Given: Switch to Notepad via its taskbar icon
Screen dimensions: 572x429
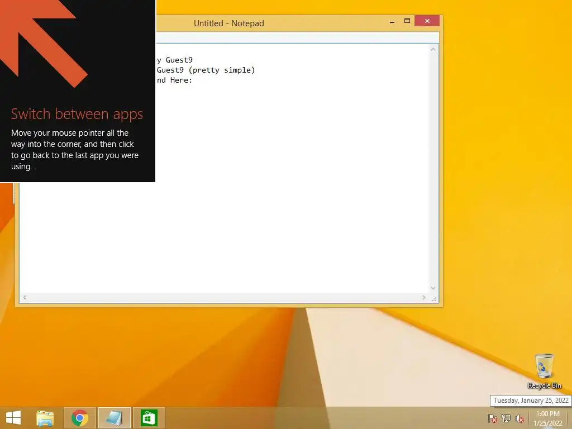Looking at the screenshot, I should click(114, 418).
